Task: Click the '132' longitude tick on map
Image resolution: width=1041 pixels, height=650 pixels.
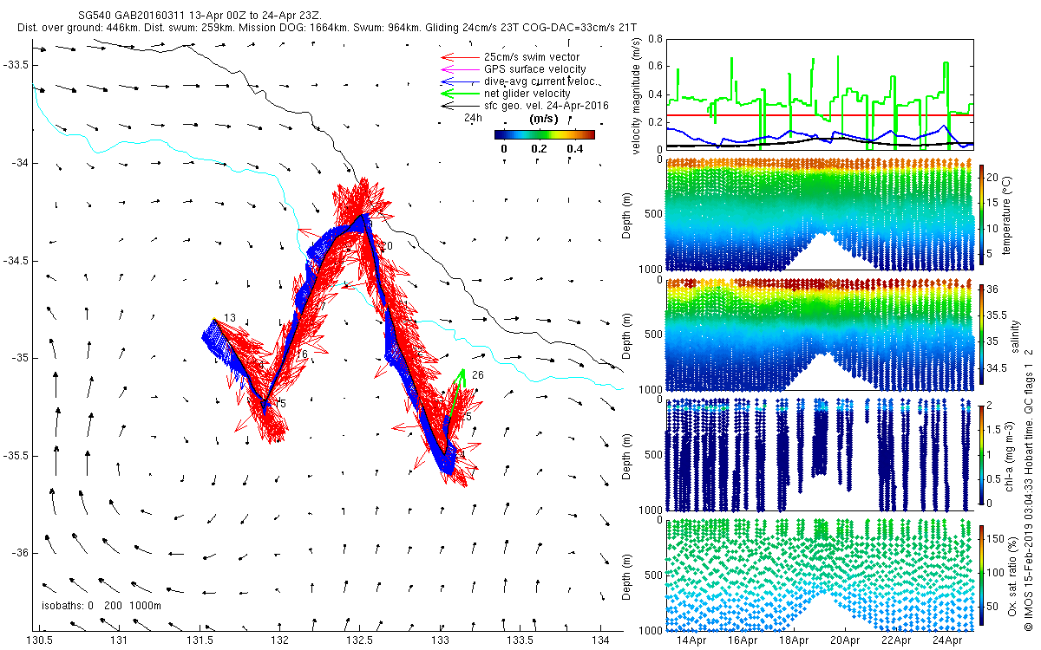Action: (280, 640)
